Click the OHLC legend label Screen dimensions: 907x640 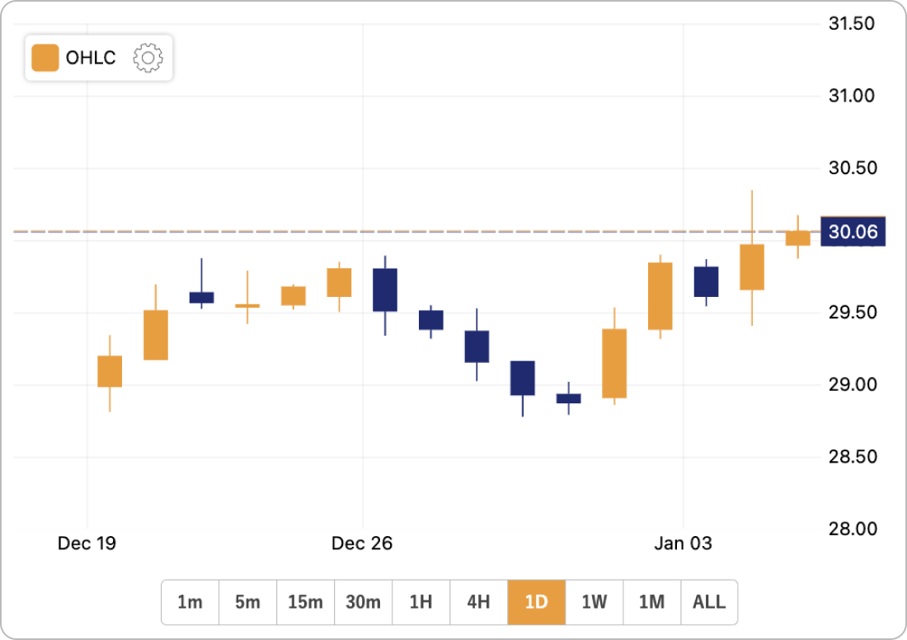coord(91,58)
